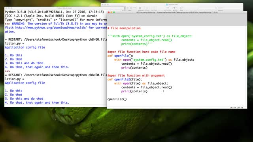Viewport: 253px width, 142px height.
Task: Open the Action gear menu in Finder window
Action: (x=175, y=8)
